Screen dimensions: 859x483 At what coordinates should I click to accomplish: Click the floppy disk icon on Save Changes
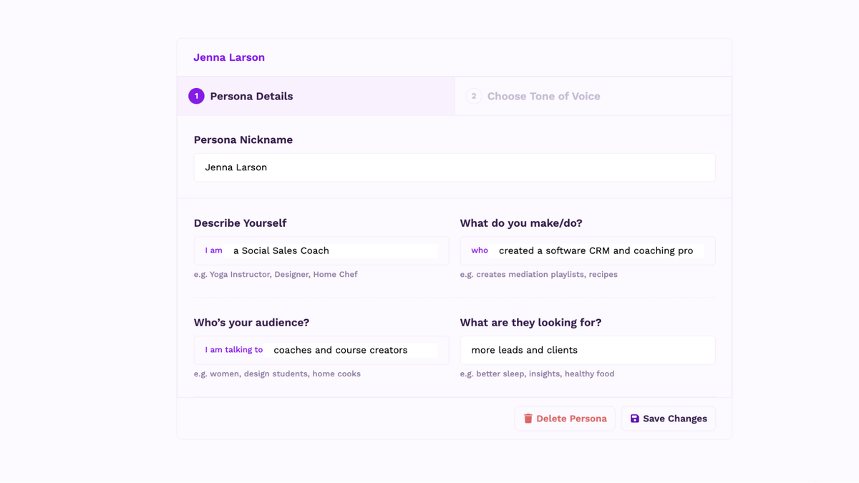pos(634,418)
